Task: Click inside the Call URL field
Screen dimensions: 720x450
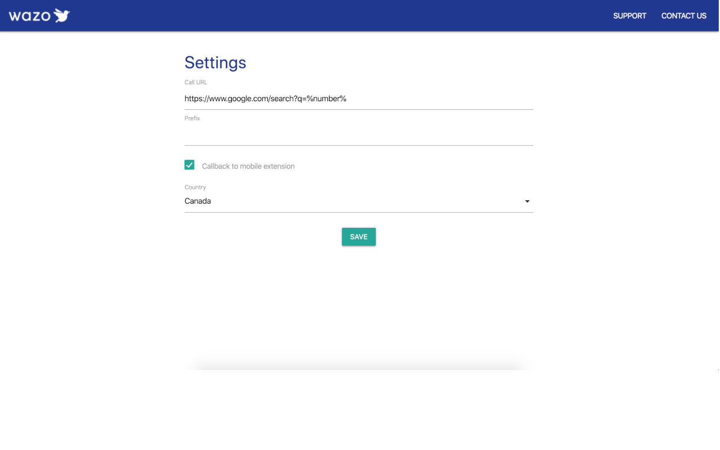Action: coord(358,98)
